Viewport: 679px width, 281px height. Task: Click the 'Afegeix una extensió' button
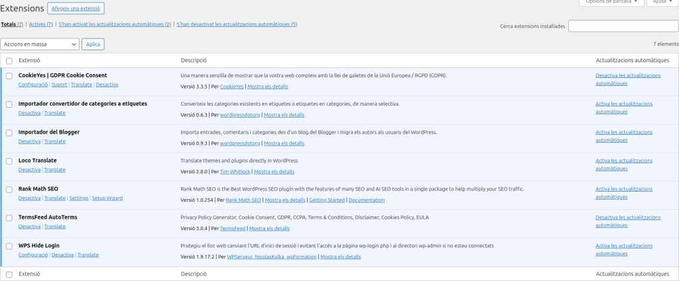tap(76, 9)
